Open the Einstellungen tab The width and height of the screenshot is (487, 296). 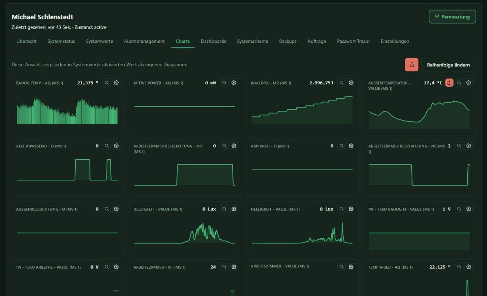pyautogui.click(x=395, y=41)
